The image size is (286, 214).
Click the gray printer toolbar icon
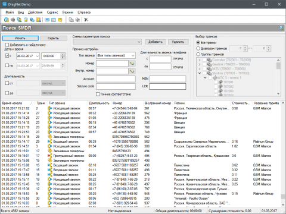(13, 20)
